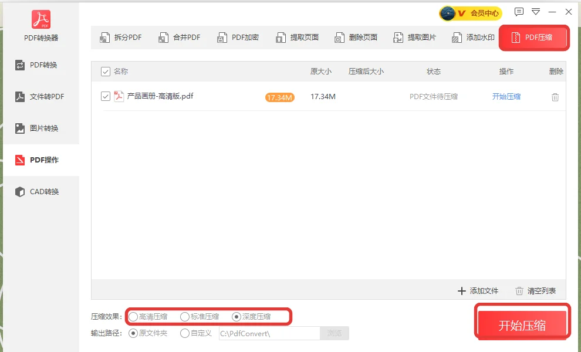Image resolution: width=581 pixels, height=352 pixels.
Task: Click the status text PDF文件待压缩
Action: point(434,97)
